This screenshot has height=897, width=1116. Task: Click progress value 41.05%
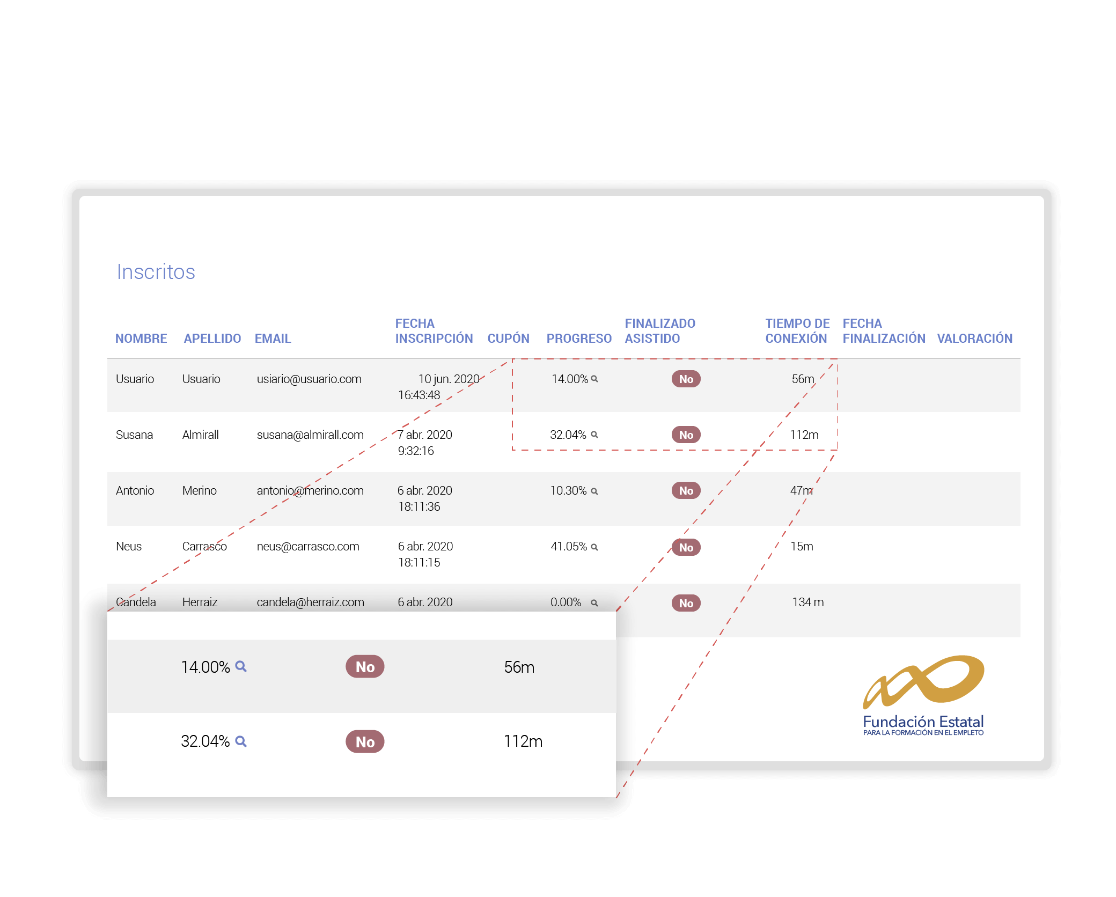(x=569, y=546)
